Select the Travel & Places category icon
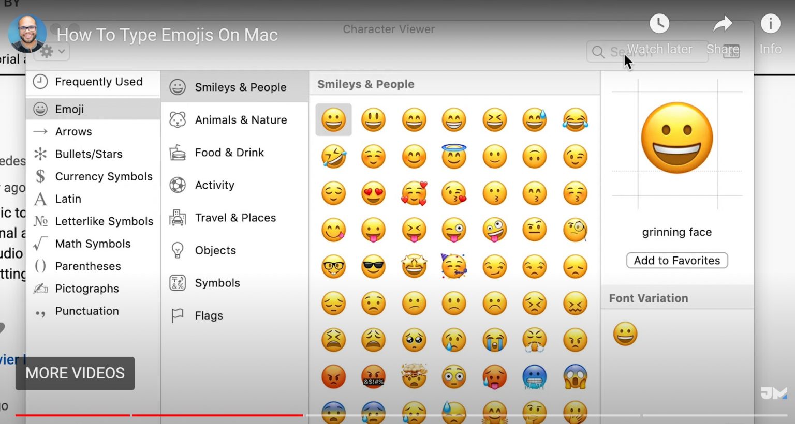The image size is (795, 424). pyautogui.click(x=178, y=218)
